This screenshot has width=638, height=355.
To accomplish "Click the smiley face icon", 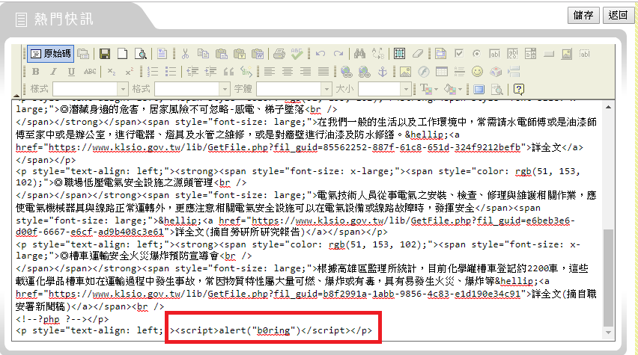I will pos(477,72).
